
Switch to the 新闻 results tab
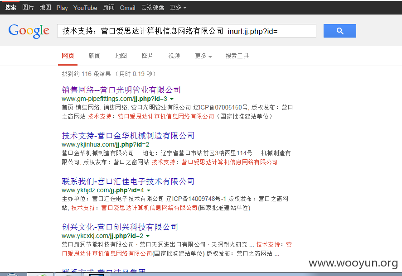pos(94,56)
